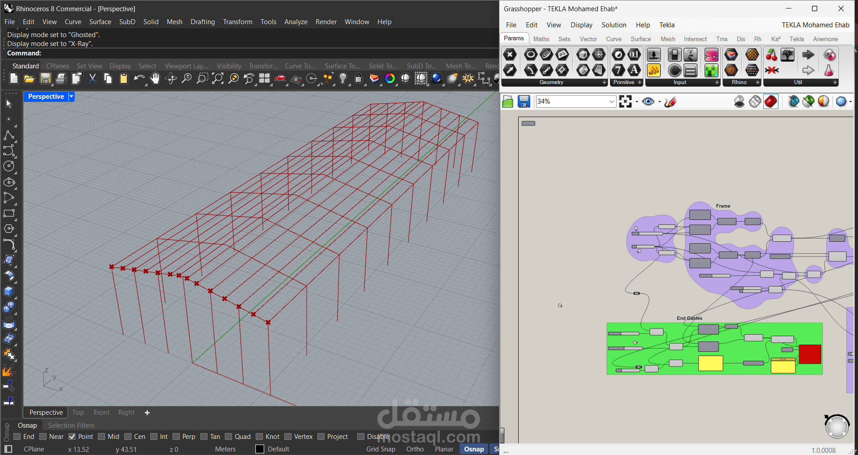
Task: Toggle the Planar status bar button
Action: coord(444,449)
